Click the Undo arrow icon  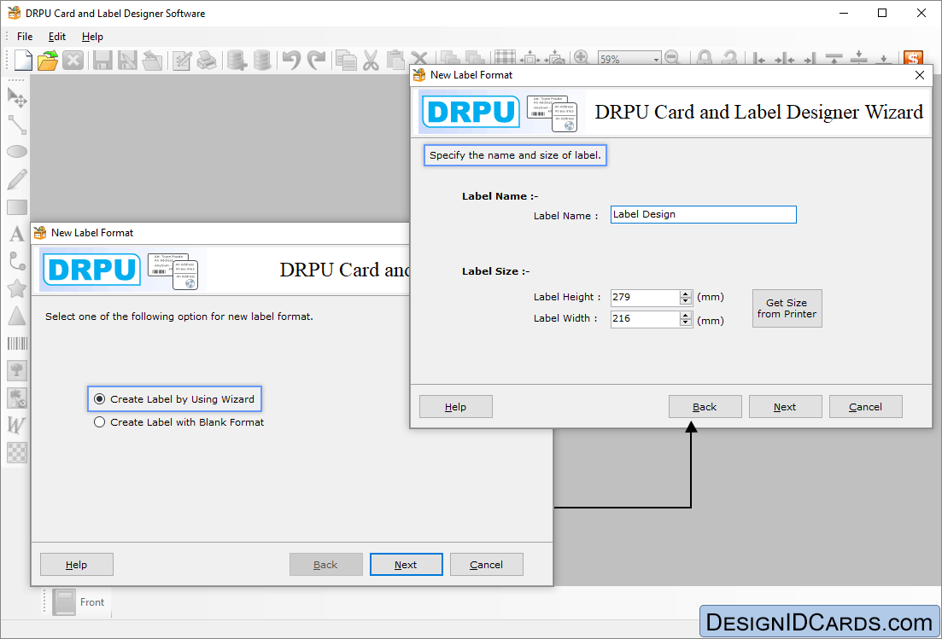(x=291, y=60)
